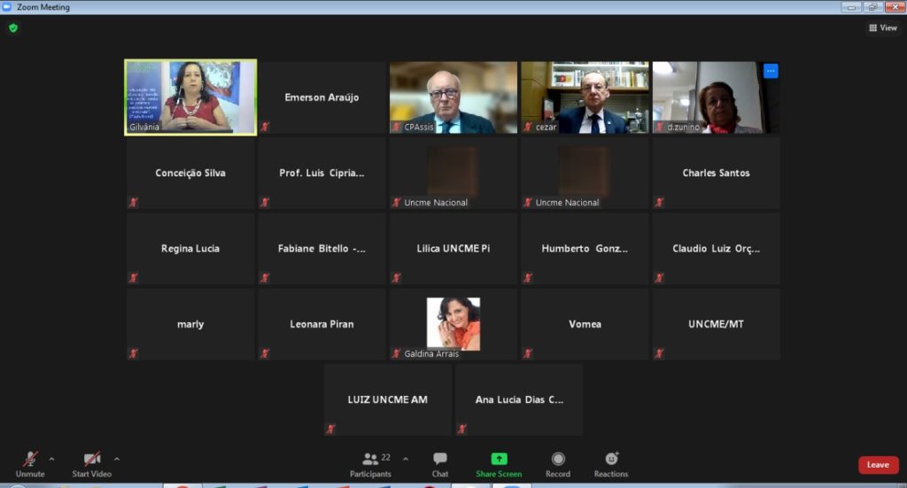The width and height of the screenshot is (907, 488).
Task: Click Galdina Arrais's profile picture tile
Action: pyautogui.click(x=453, y=323)
